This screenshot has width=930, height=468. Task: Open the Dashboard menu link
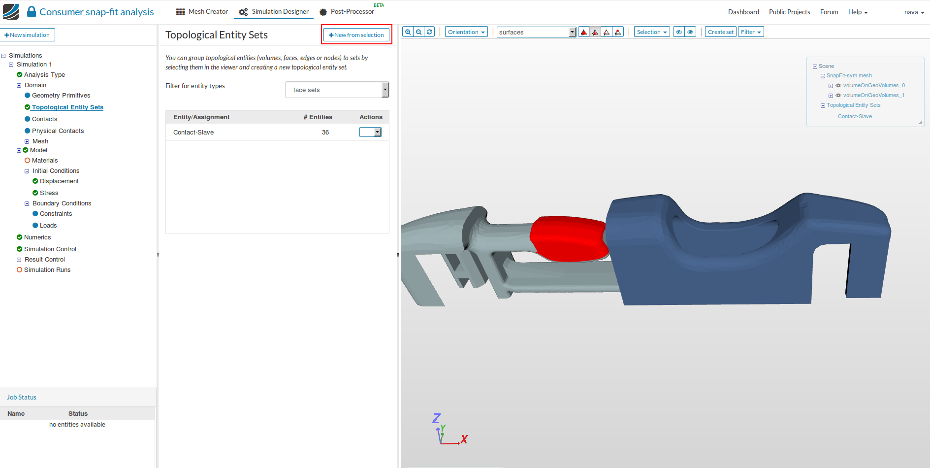point(743,12)
